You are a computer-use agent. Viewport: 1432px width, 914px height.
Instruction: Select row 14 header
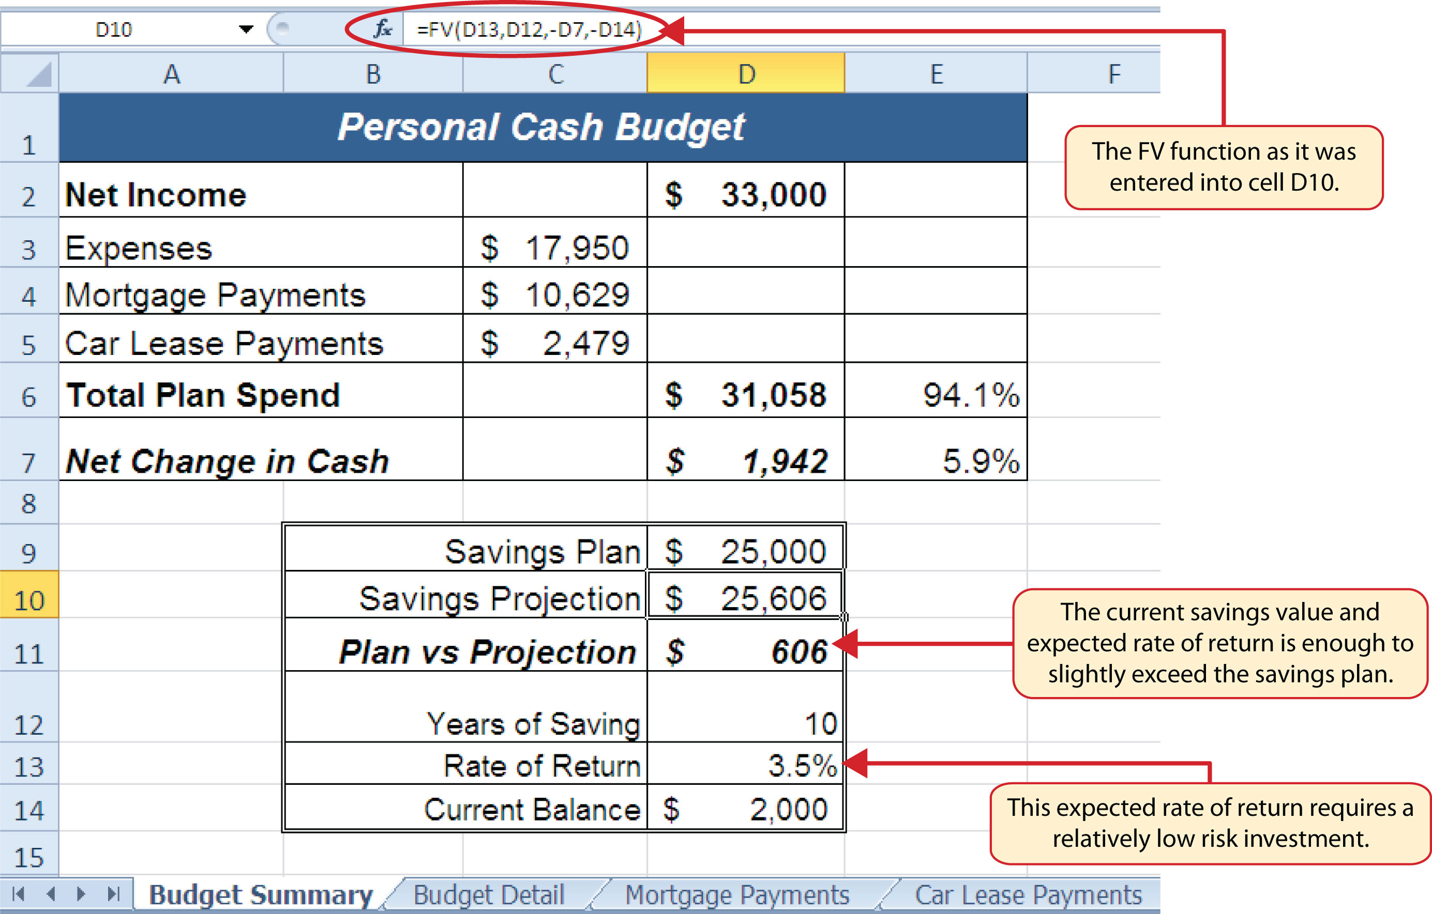tap(29, 808)
